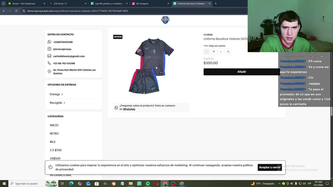Open the 2X$500 category
Image resolution: width=333 pixels, height=187 pixels.
[x=55, y=158]
